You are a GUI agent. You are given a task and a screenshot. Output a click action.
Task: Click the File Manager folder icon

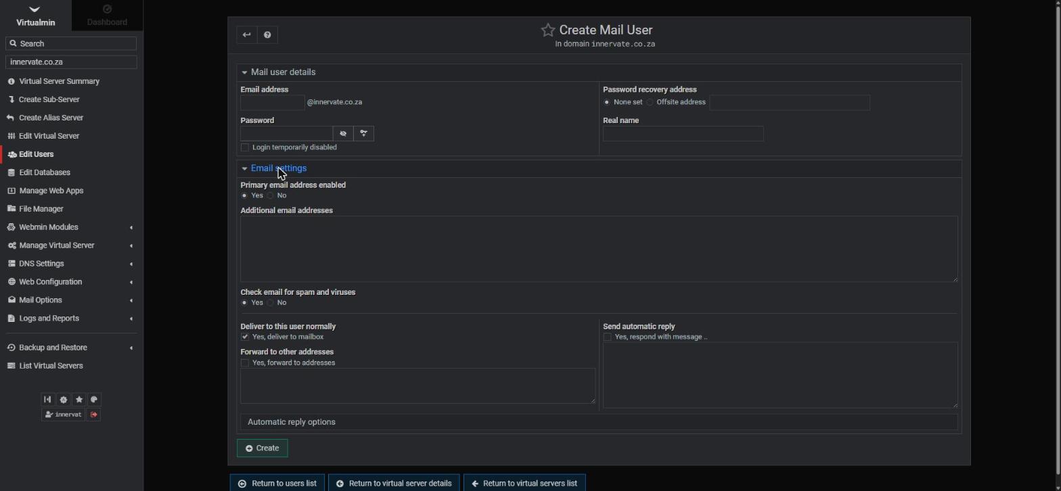pos(12,209)
